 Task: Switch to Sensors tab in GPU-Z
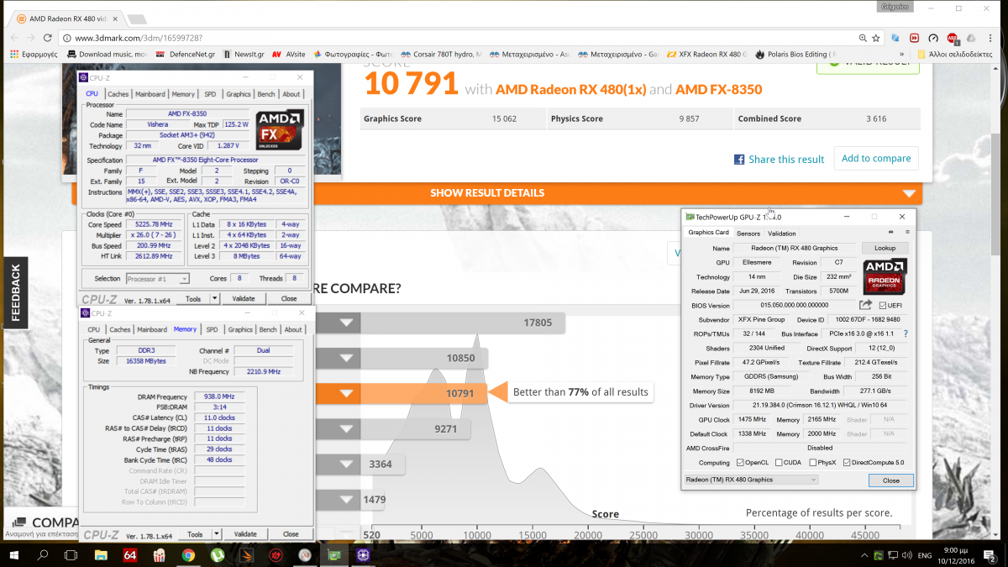(x=748, y=234)
